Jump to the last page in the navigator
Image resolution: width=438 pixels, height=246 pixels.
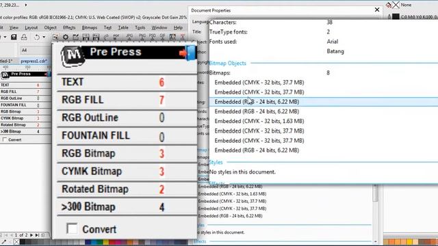(37, 235)
